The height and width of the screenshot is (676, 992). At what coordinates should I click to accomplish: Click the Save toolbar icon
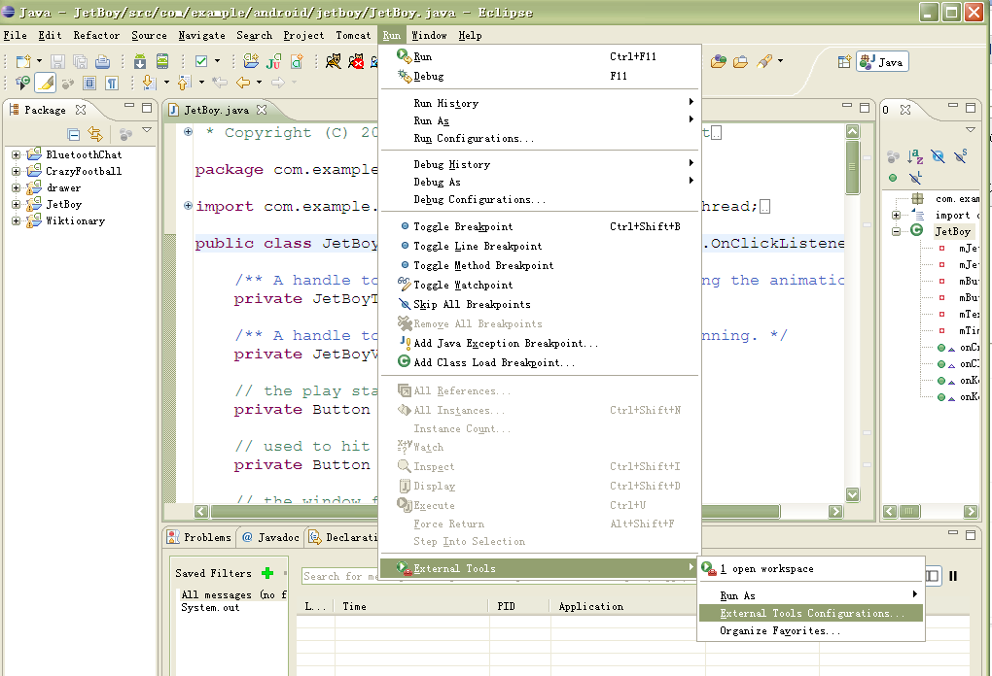tap(57, 61)
